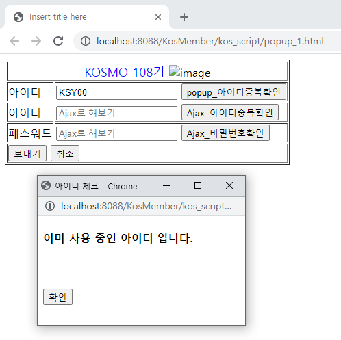This screenshot has height=340, width=341.
Task: Click the browser forward arrow
Action: pos(36,41)
